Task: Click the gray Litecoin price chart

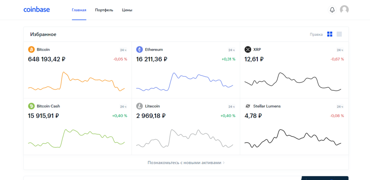Action: 185,138
